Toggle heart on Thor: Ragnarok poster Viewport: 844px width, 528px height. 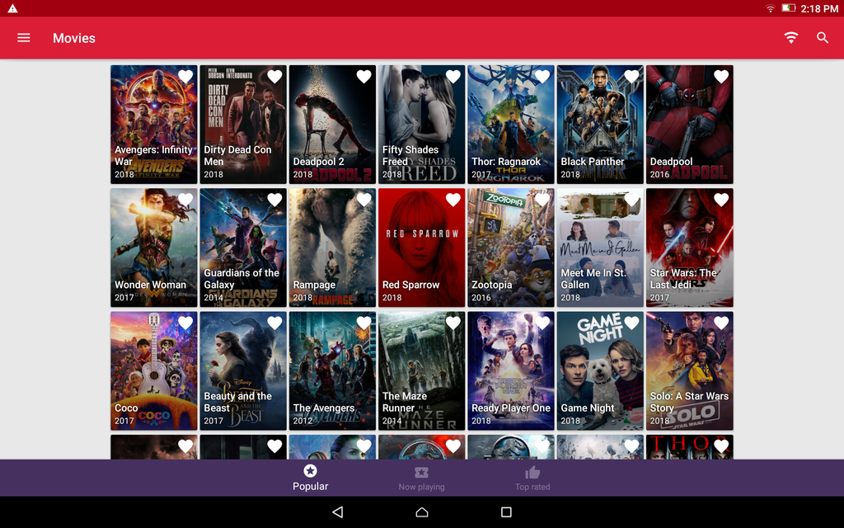click(x=542, y=77)
